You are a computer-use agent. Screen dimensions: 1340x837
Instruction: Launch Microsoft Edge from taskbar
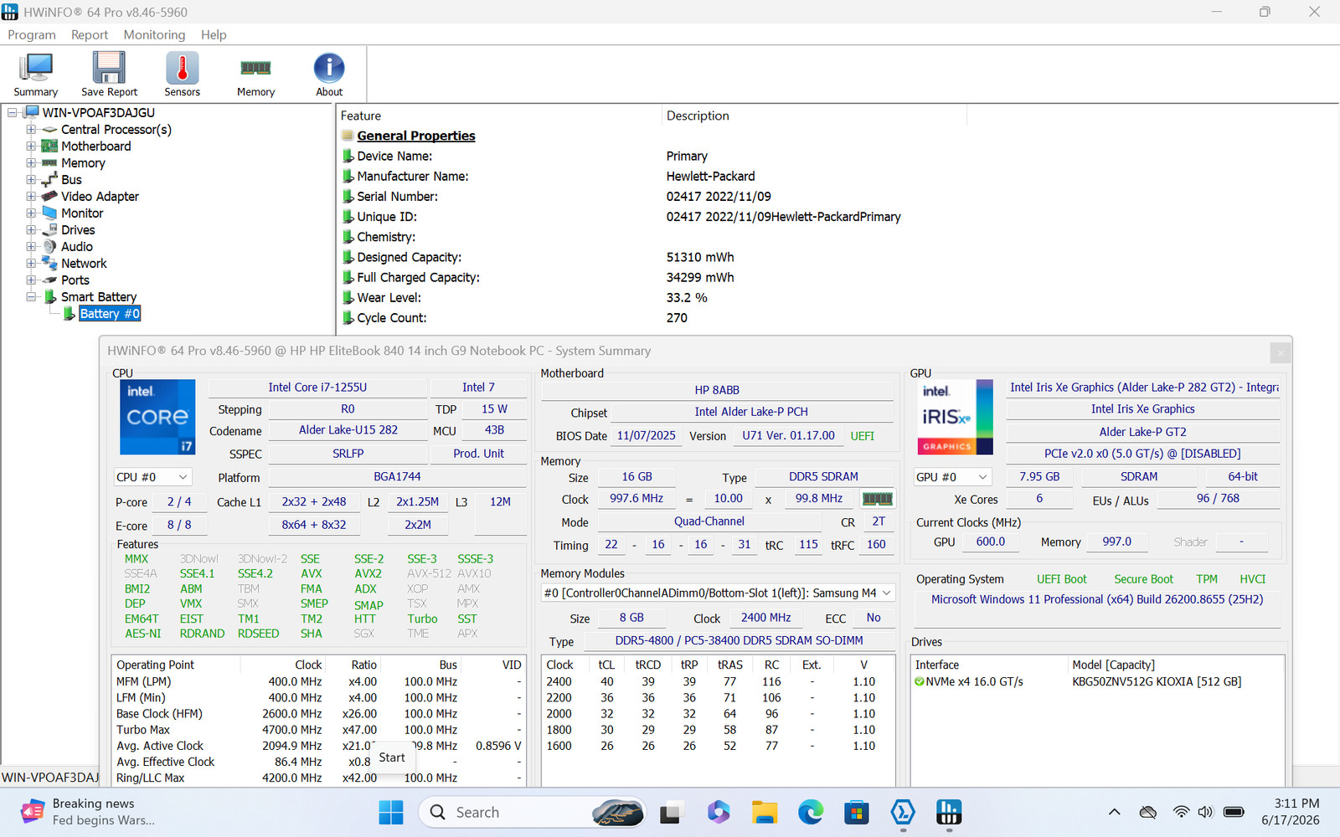click(810, 812)
